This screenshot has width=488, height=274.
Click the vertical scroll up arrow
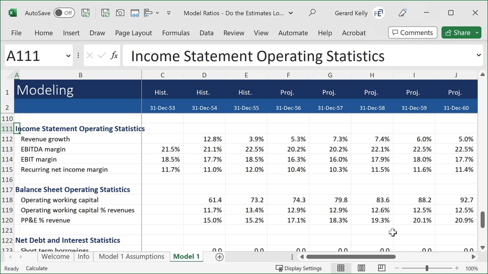(483, 74)
